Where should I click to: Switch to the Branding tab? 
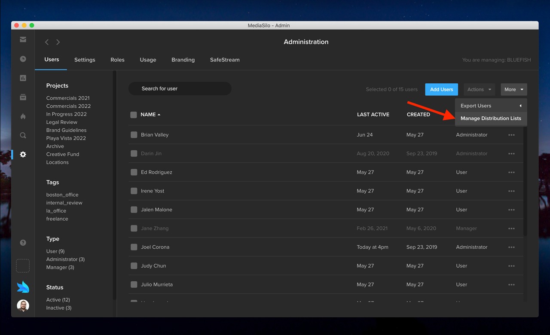point(183,60)
